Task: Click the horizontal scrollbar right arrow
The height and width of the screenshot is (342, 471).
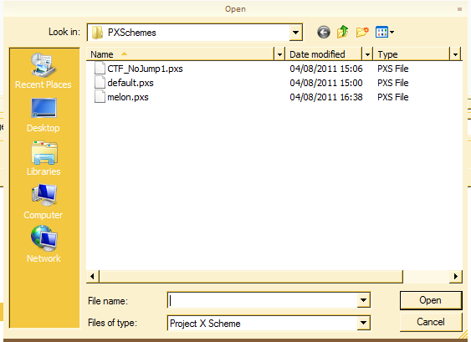Action: point(456,276)
